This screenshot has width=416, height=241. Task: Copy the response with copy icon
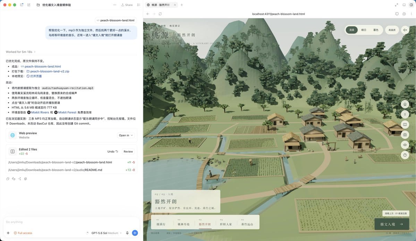[8, 178]
